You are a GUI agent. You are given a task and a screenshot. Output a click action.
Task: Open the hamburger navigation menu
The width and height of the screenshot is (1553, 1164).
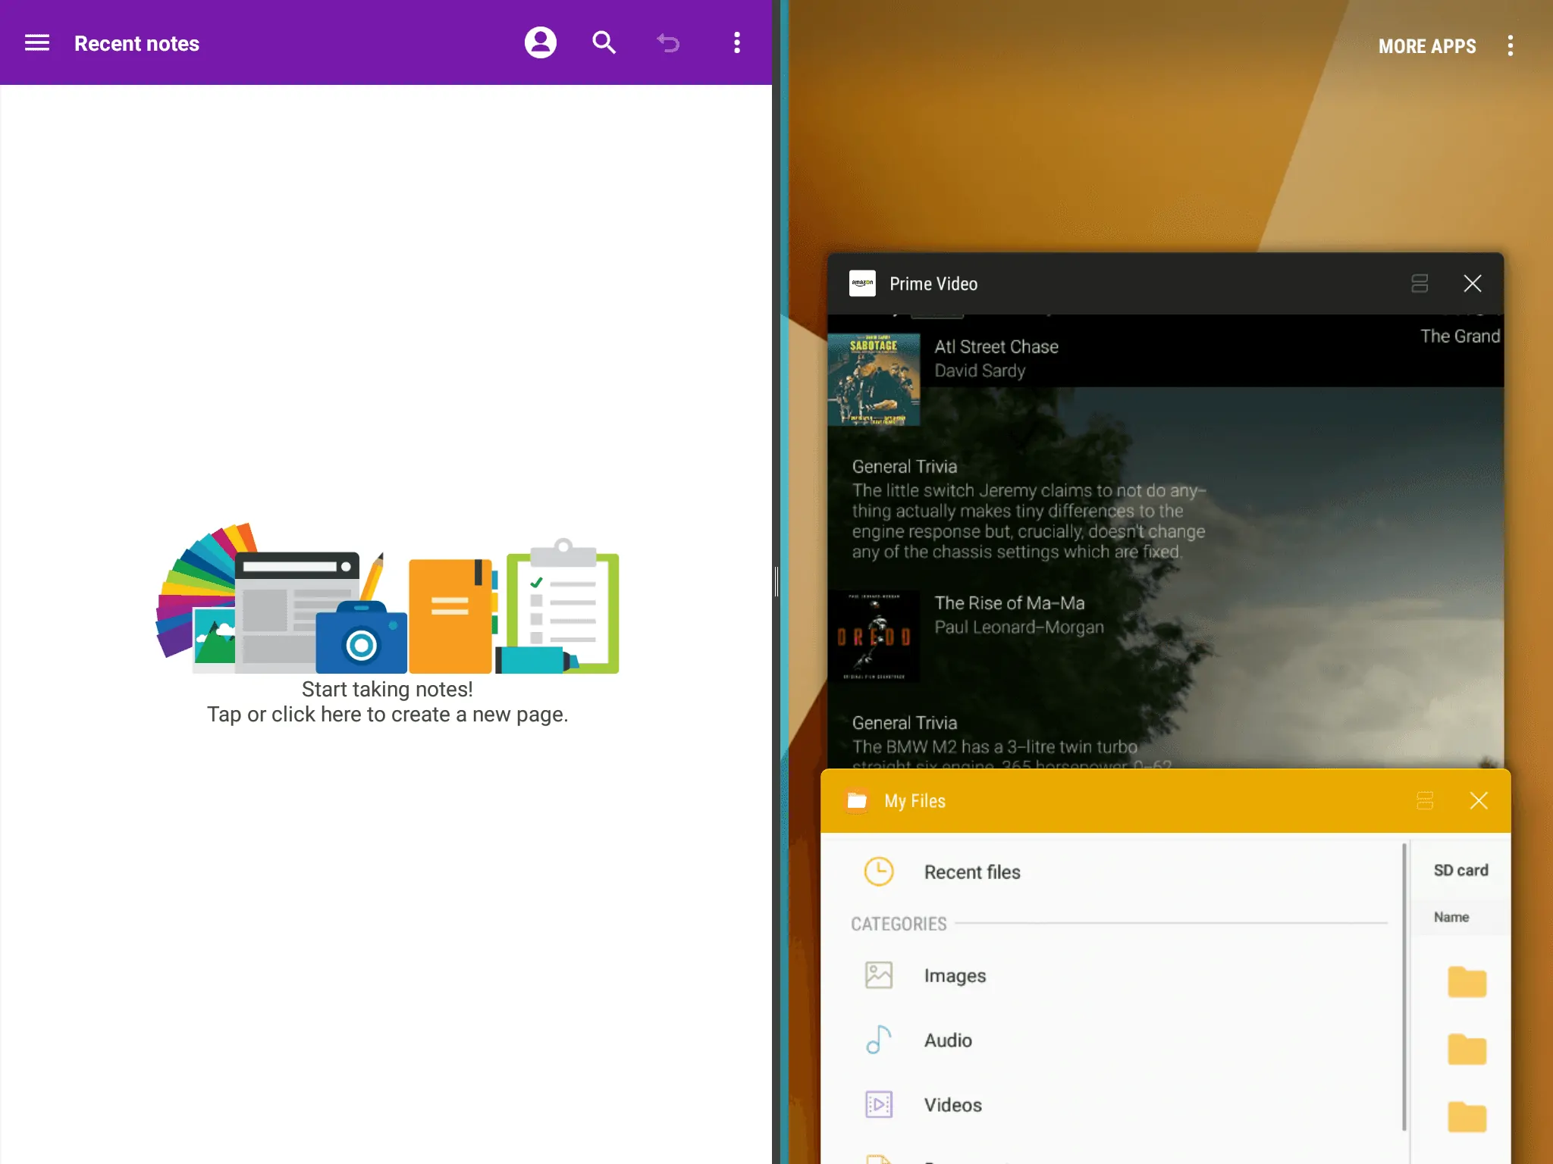tap(37, 43)
